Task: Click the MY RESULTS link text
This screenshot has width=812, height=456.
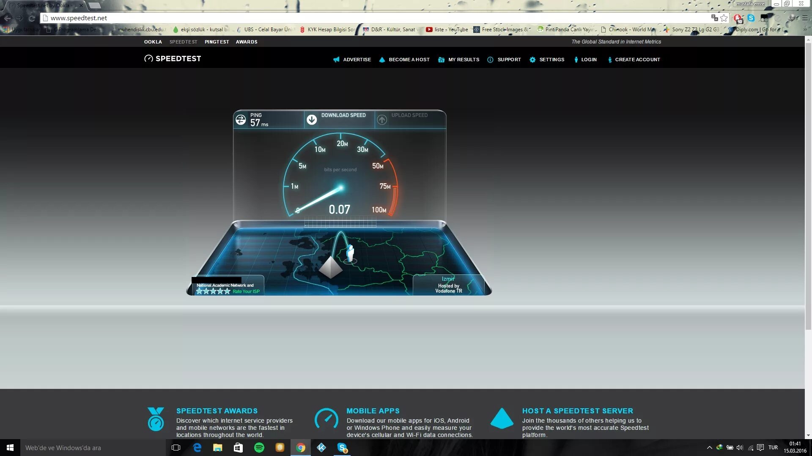Action: (x=464, y=60)
